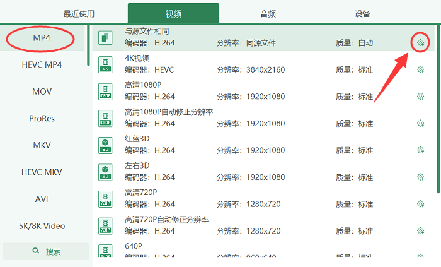Screen dimensions: 441x267
Task: Select the 5K/8K Video category
Action: [42, 226]
